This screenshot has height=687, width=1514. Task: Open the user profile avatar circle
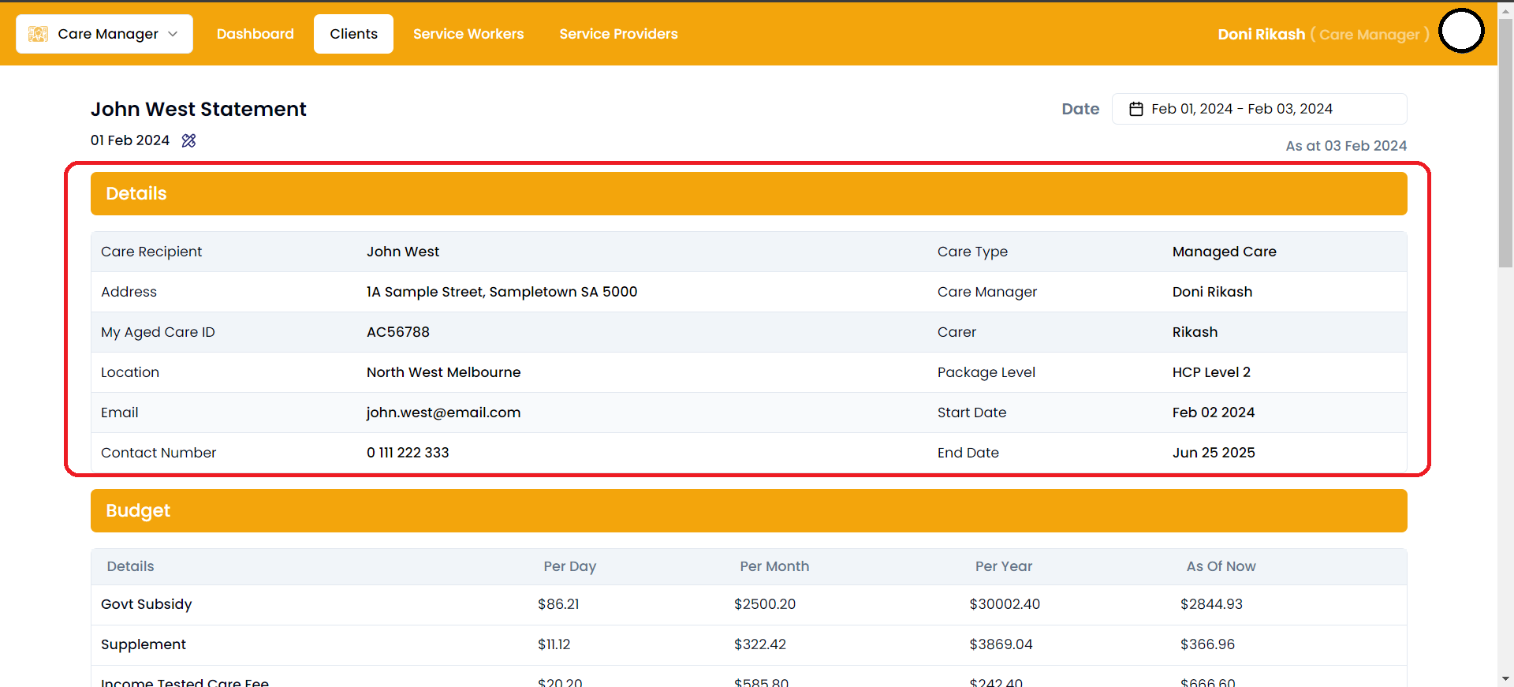(1461, 32)
